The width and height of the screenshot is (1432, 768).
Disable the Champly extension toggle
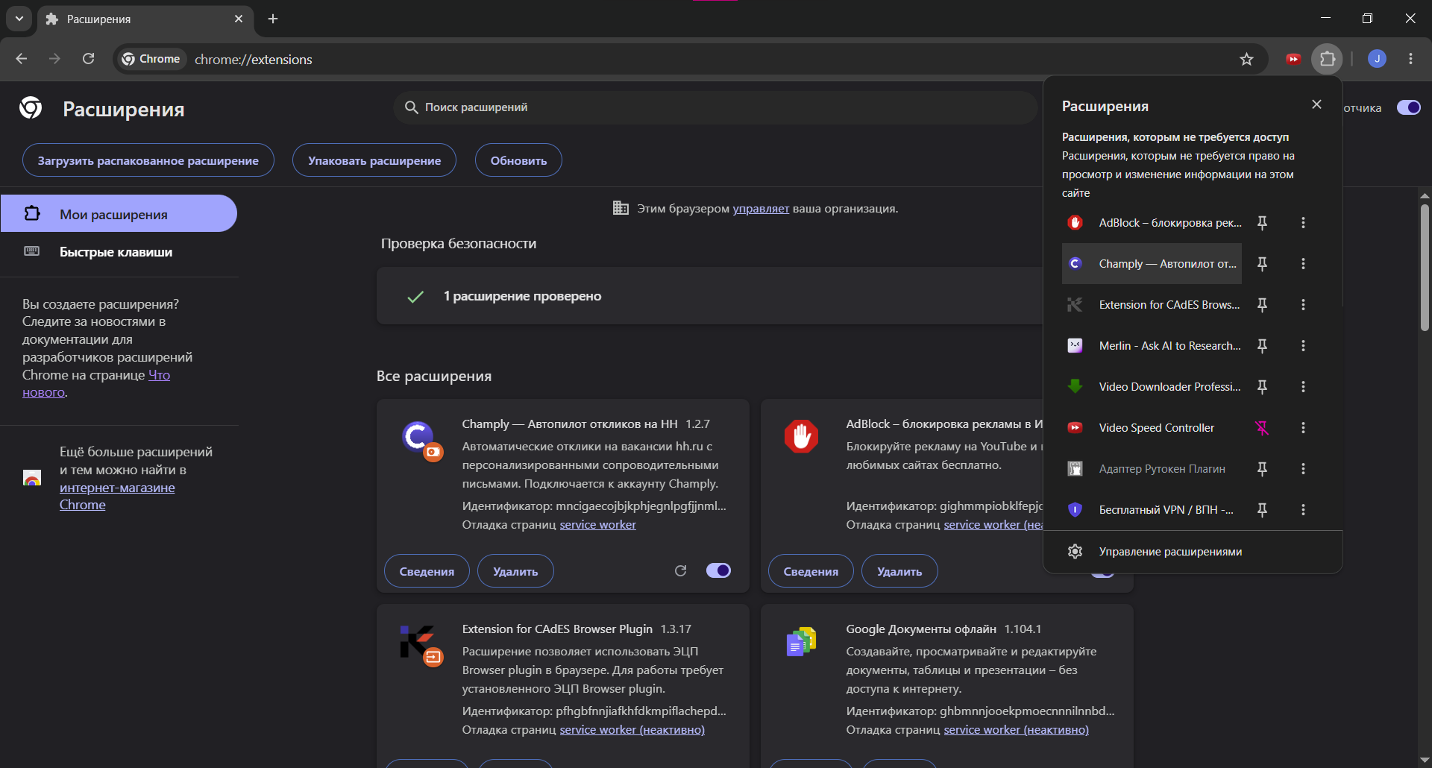click(718, 570)
